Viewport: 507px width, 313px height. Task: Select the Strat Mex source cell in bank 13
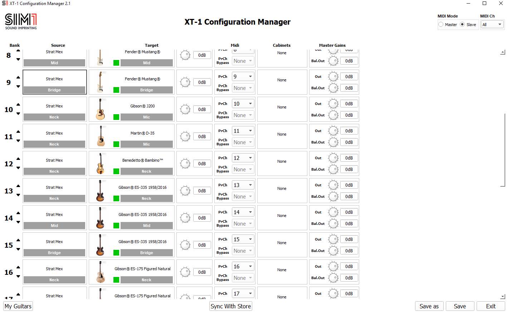(54, 191)
